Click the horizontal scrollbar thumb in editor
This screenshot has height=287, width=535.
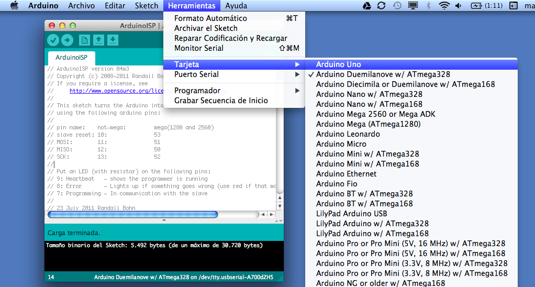(133, 214)
